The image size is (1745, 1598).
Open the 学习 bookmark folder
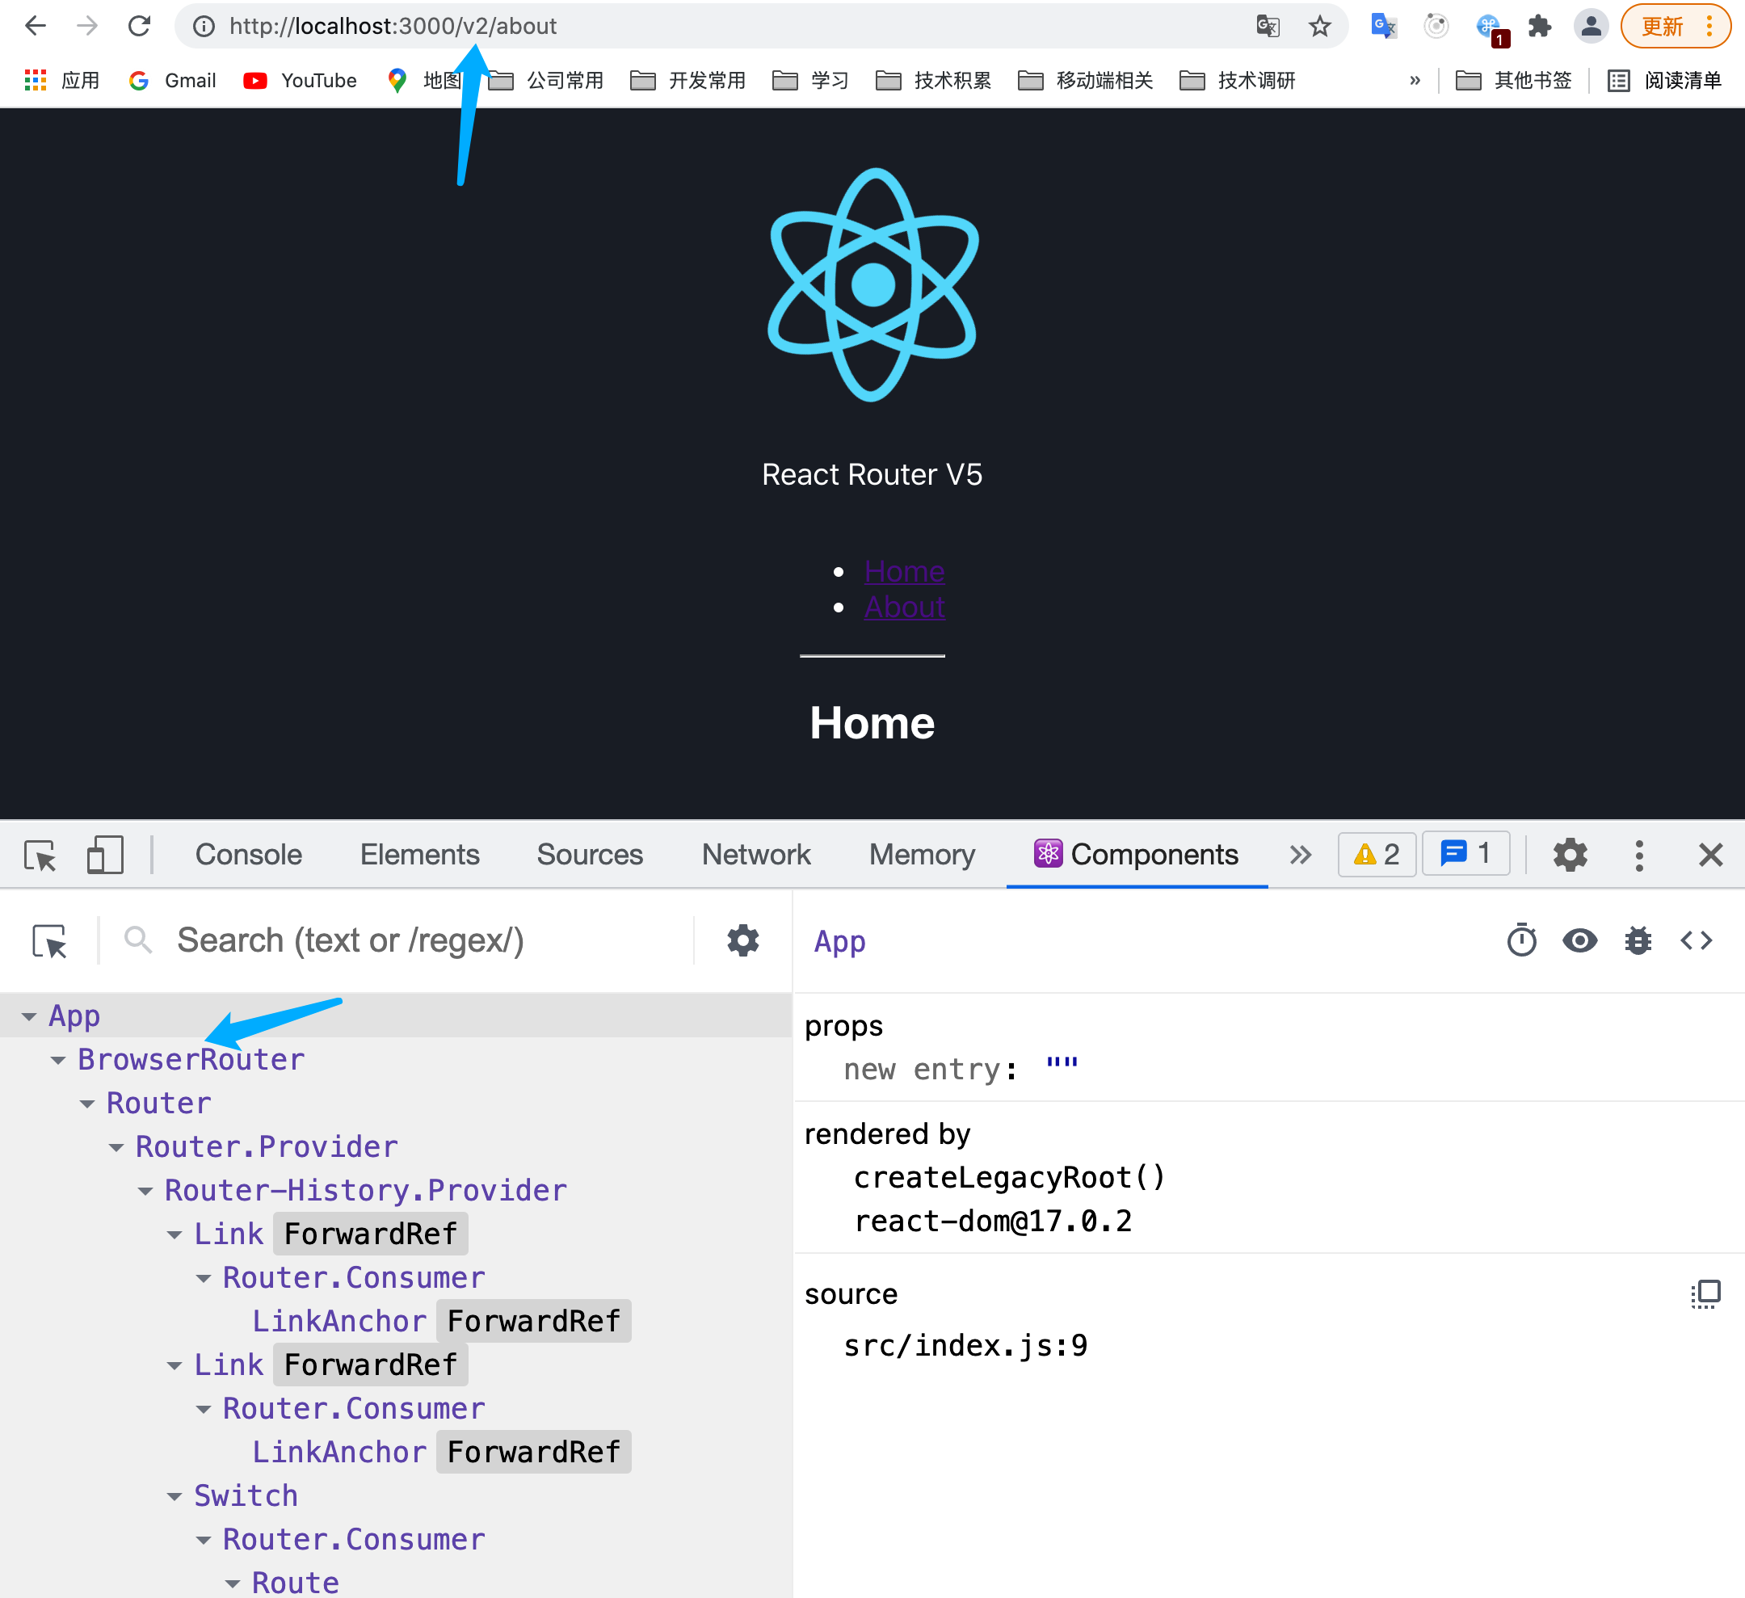coord(810,81)
